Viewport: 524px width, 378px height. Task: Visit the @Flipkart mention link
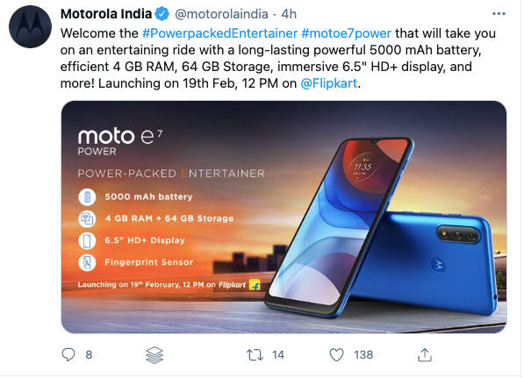point(329,83)
